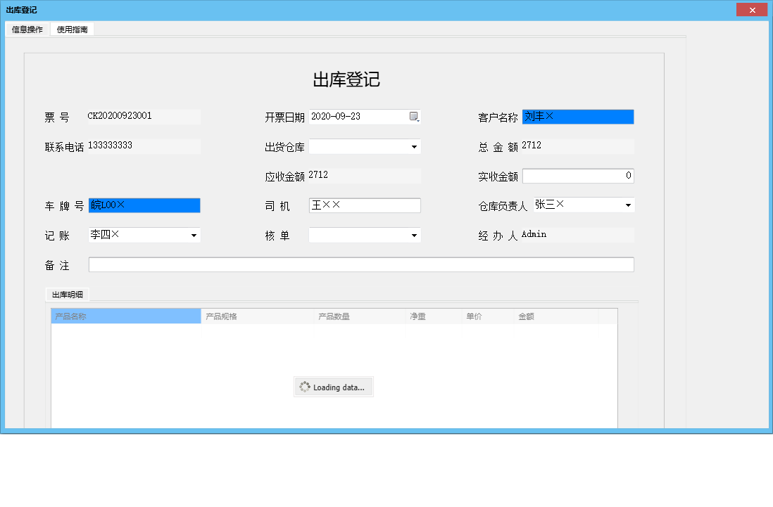
Task: Click inside the 备注 remarks field
Action: pos(360,264)
